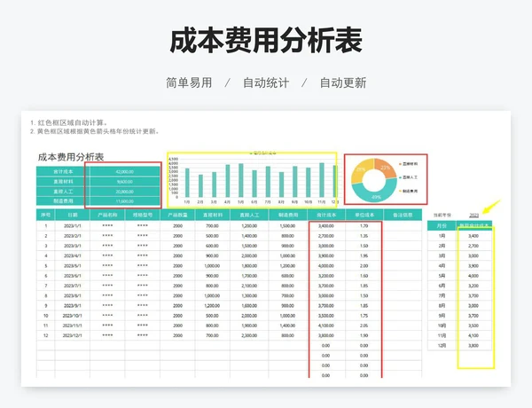Click manufacturing cost 1,500.00 in row 1
532x408 pixels.
coord(287,225)
